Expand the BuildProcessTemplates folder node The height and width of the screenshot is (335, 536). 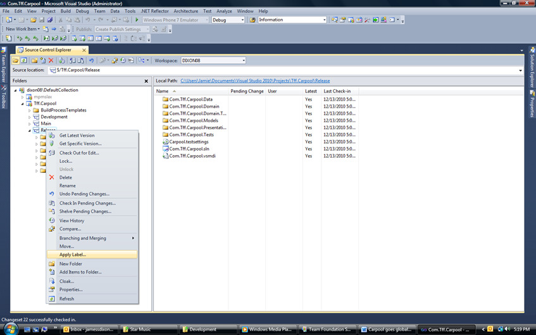click(x=29, y=110)
